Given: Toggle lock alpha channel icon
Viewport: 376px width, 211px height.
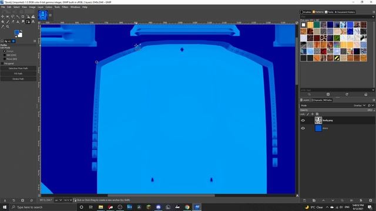Looking at the screenshot, I should (x=317, y=114).
